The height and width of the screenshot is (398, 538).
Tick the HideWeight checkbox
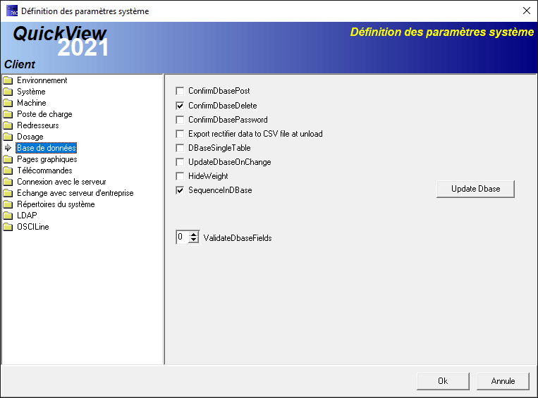[x=180, y=176]
